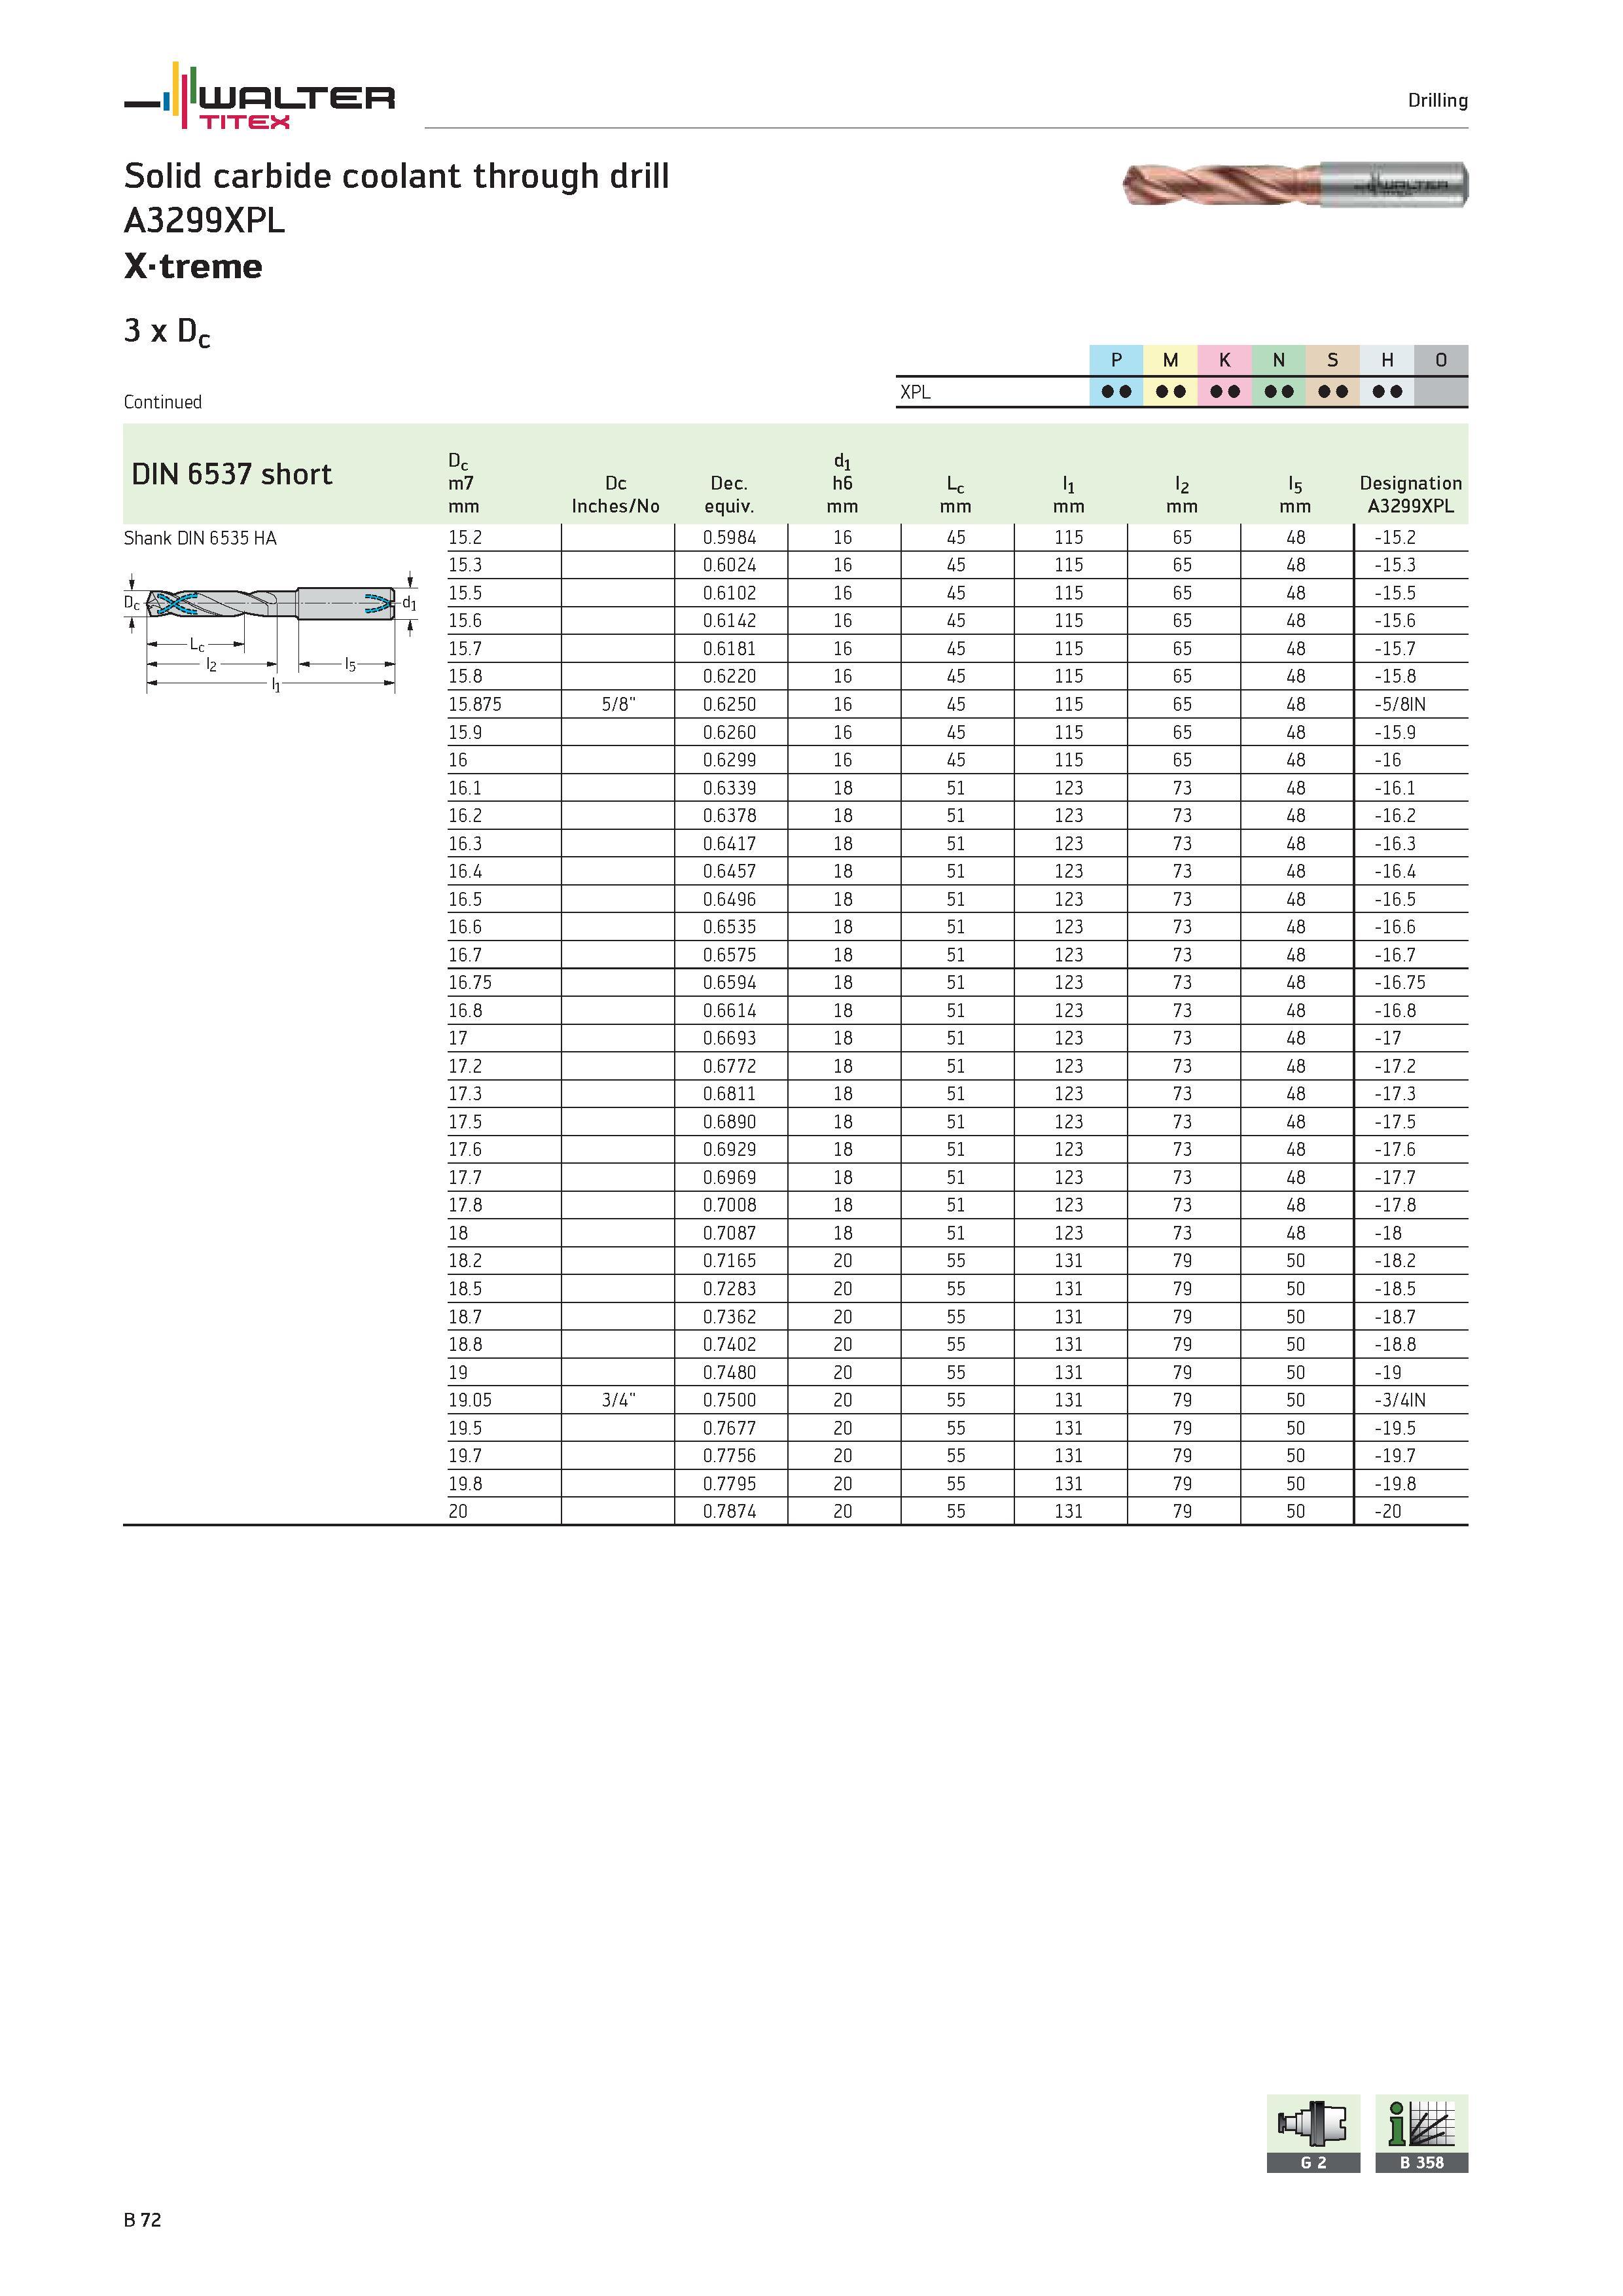
Task: Select the -3/4IN designation
Action: (x=1400, y=1400)
